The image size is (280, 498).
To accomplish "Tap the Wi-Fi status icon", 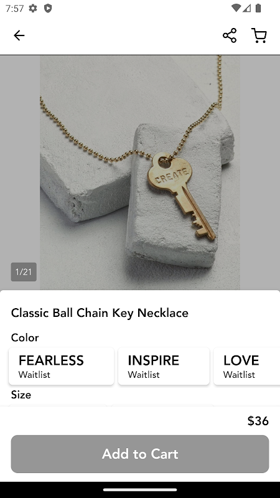I will pyautogui.click(x=236, y=8).
